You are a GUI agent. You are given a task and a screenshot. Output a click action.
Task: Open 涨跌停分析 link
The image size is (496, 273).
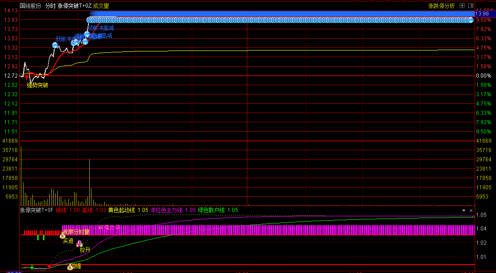pyautogui.click(x=441, y=6)
